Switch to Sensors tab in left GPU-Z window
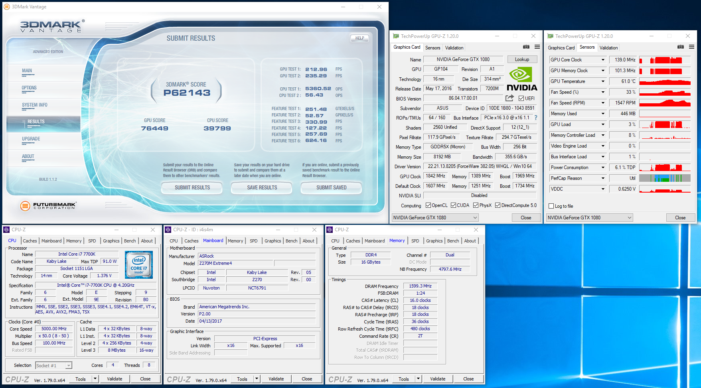This screenshot has height=388, width=701. click(433, 48)
